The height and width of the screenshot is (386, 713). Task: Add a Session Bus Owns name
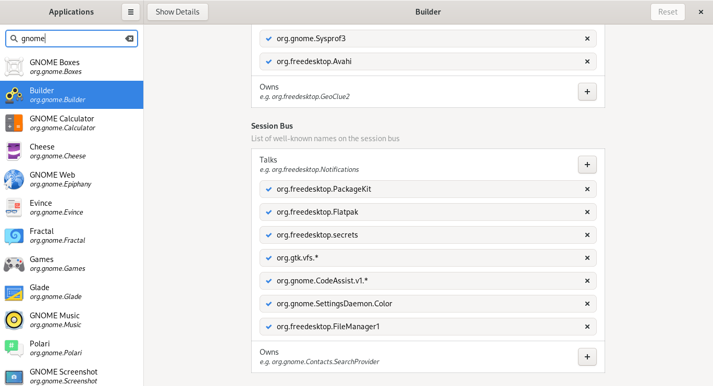pos(587,357)
